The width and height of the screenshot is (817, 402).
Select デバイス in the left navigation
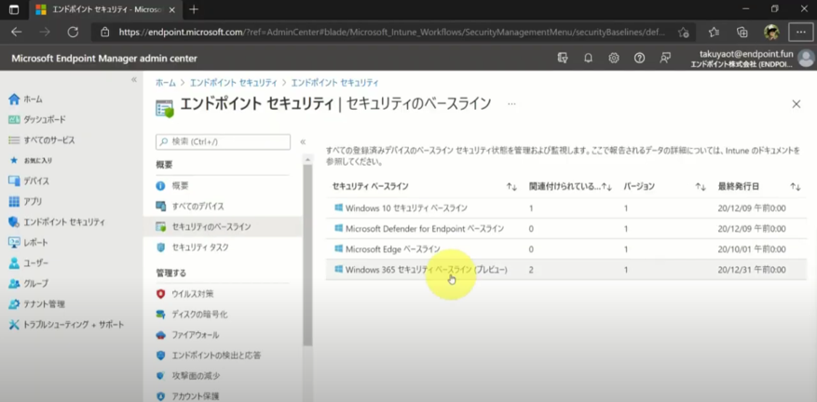click(x=36, y=181)
